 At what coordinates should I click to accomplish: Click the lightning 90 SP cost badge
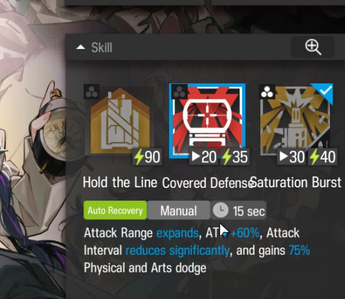(x=147, y=157)
